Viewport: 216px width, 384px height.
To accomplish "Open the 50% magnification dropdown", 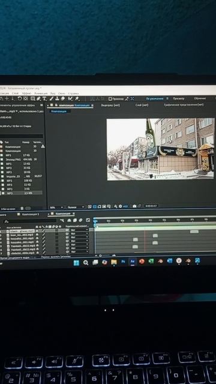I will tap(56, 207).
